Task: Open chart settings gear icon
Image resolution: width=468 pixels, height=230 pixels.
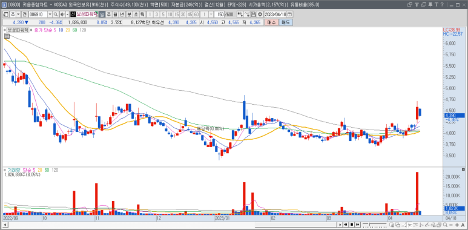Action: [x=260, y=15]
